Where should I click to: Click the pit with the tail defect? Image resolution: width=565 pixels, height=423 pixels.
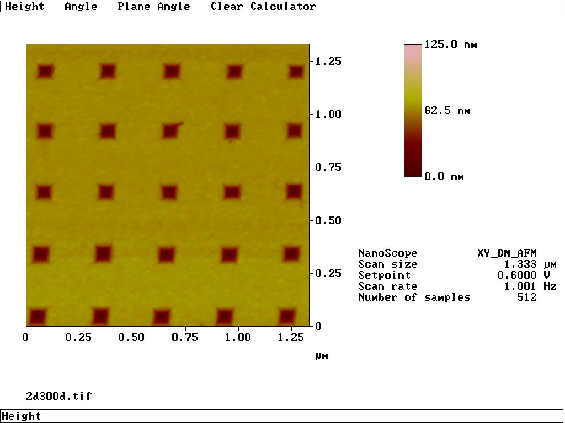coord(172,131)
